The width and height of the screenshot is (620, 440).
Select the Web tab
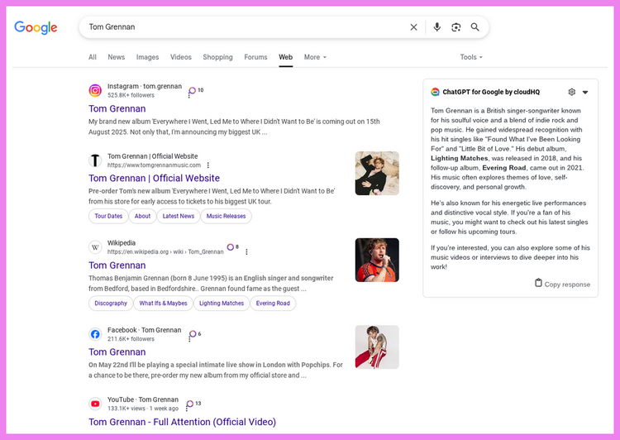tap(285, 57)
